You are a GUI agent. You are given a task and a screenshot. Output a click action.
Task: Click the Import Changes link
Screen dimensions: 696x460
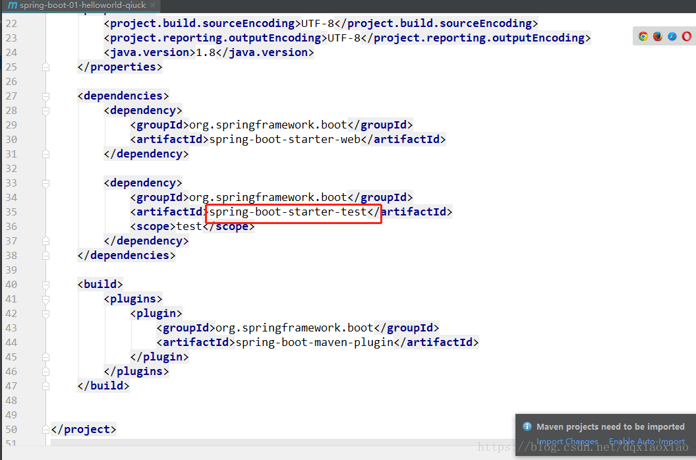pos(567,441)
